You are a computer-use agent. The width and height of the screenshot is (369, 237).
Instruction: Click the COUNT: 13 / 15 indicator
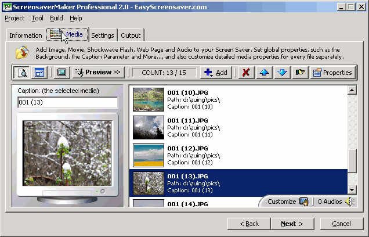pyautogui.click(x=164, y=73)
